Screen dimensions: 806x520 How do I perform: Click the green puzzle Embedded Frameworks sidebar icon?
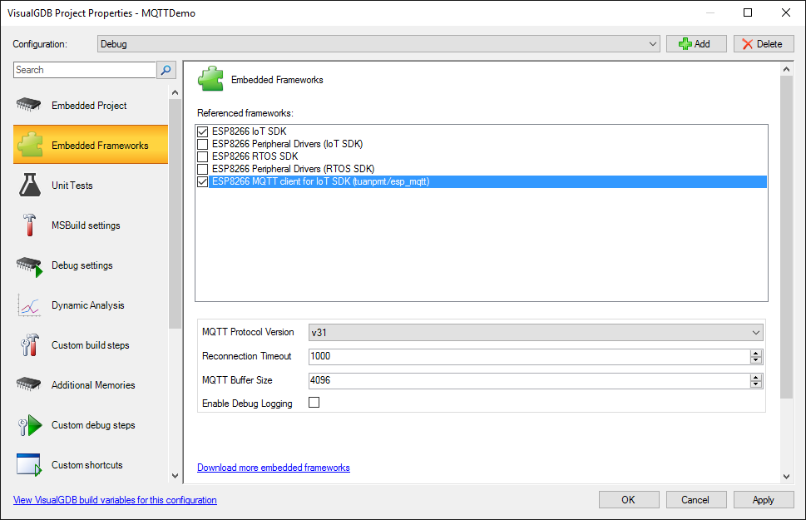pos(30,145)
